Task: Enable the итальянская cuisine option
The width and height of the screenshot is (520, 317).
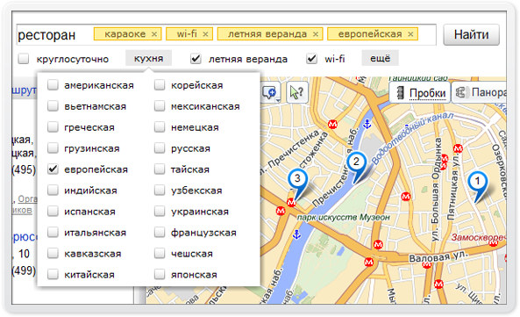Action: [x=53, y=233]
